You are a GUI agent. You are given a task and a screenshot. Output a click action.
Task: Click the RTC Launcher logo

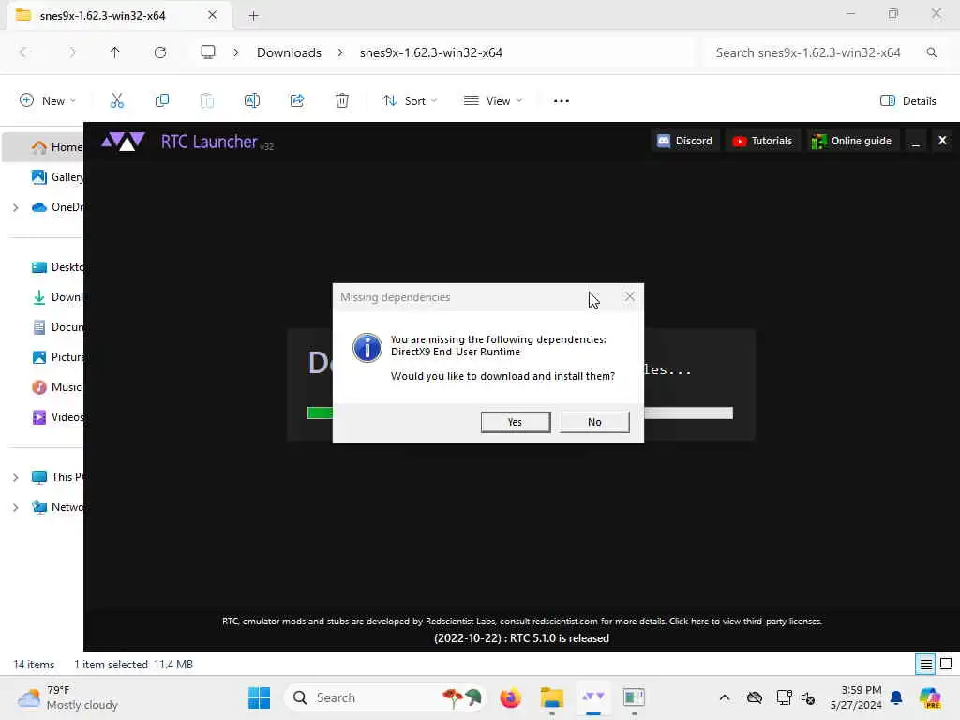(x=123, y=142)
